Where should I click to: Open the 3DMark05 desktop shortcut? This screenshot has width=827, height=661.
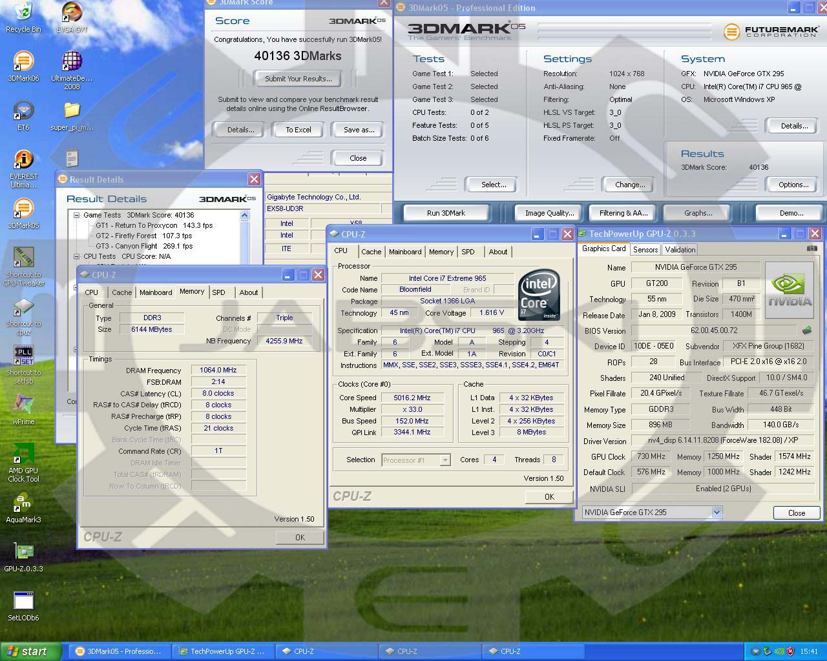click(x=23, y=214)
